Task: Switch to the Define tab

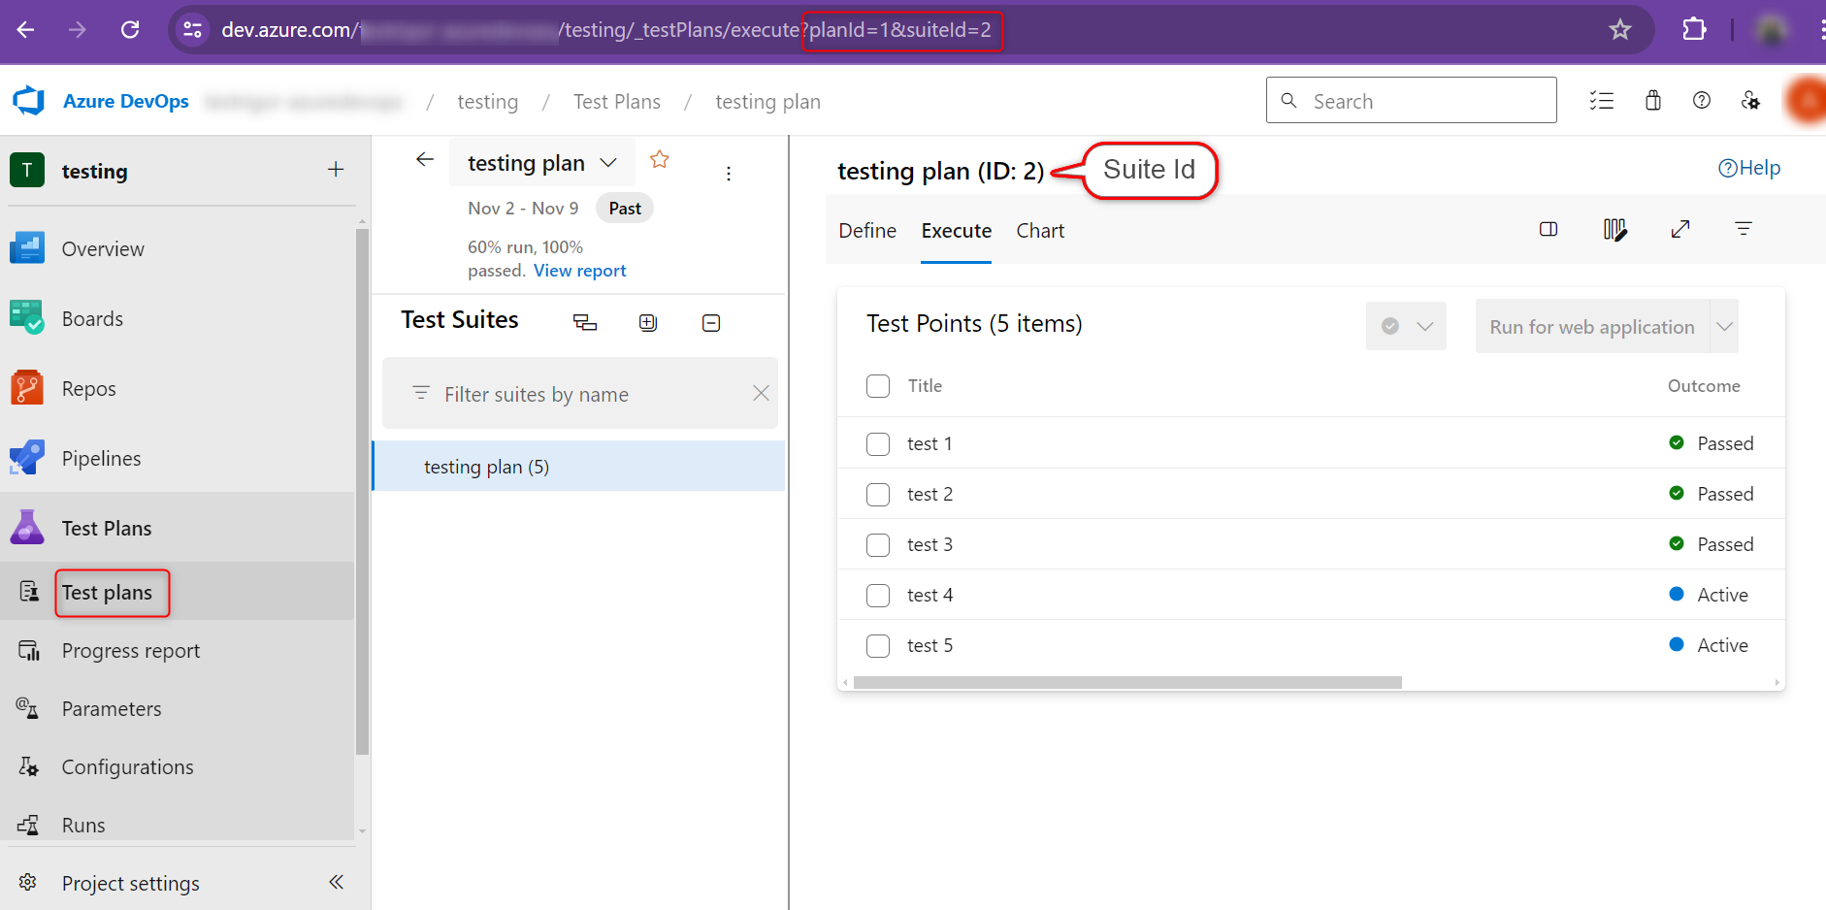Action: point(867,231)
